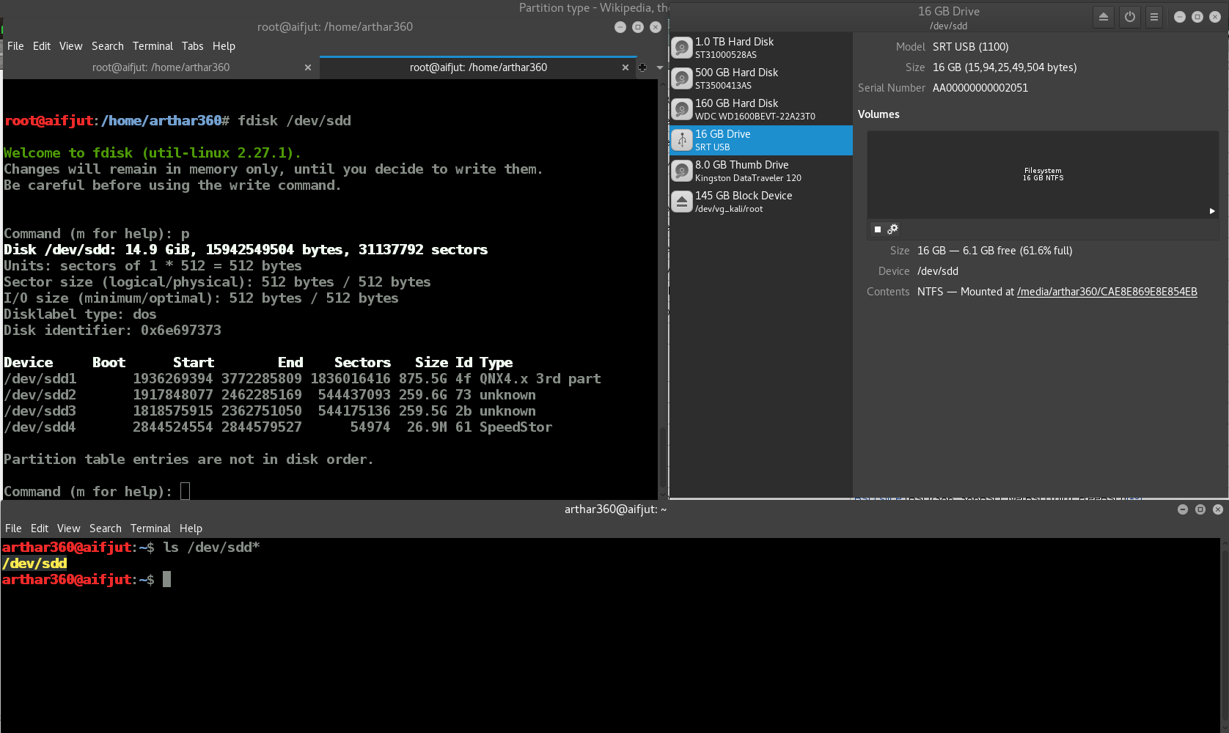The height and width of the screenshot is (733, 1229).
Task: Open Terminal menu in arthar360 terminal
Action: coord(150,528)
